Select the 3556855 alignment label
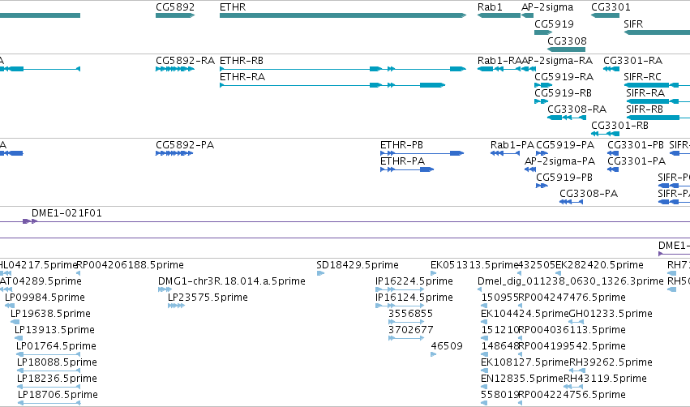The width and height of the screenshot is (690, 407). tap(410, 314)
